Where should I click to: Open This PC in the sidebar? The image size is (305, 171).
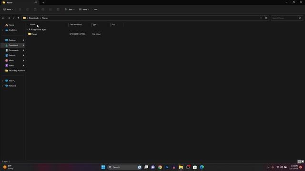(11, 81)
